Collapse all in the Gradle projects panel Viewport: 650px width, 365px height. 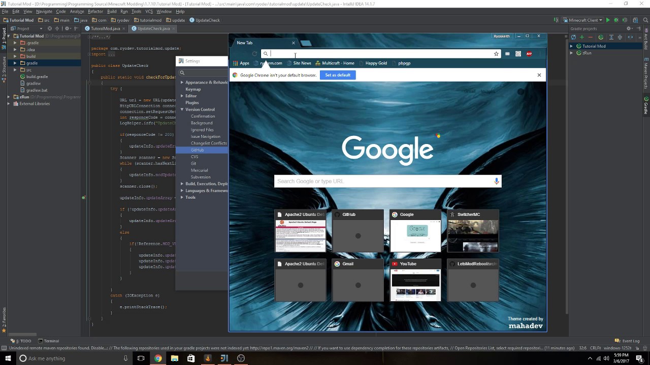coord(620,37)
